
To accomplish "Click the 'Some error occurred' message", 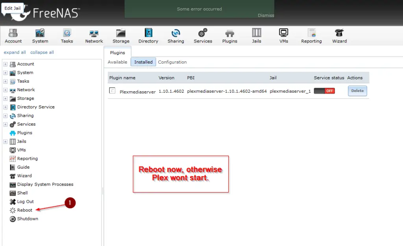I will pos(199,9).
